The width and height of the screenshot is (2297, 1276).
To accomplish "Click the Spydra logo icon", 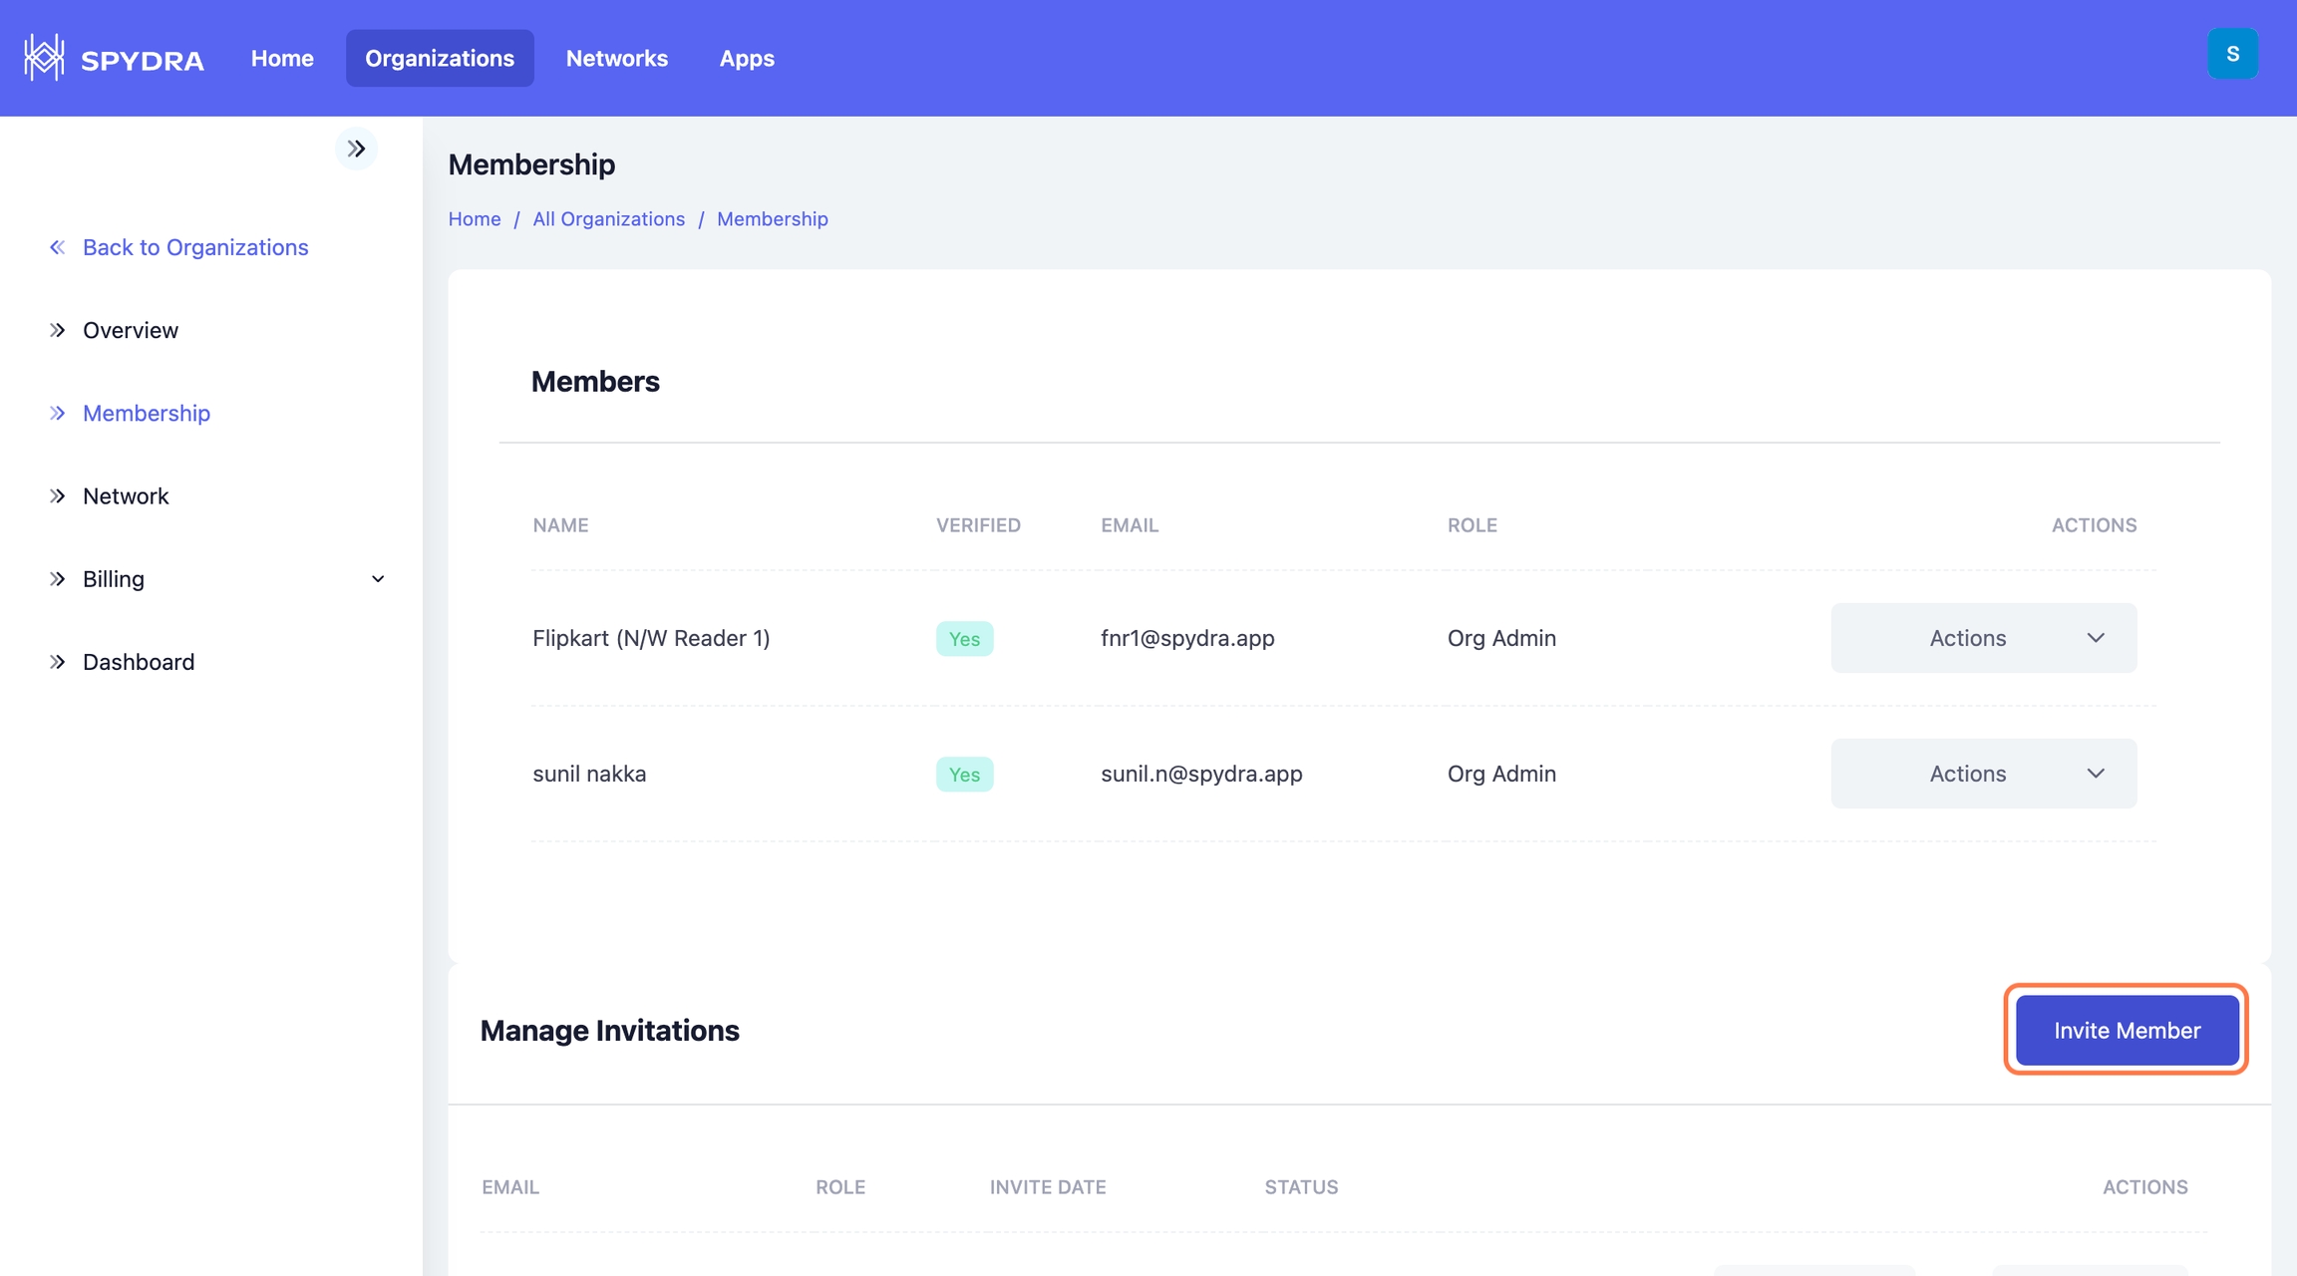I will click(x=44, y=58).
